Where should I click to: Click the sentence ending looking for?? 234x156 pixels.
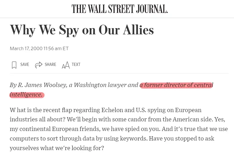[x=57, y=148]
